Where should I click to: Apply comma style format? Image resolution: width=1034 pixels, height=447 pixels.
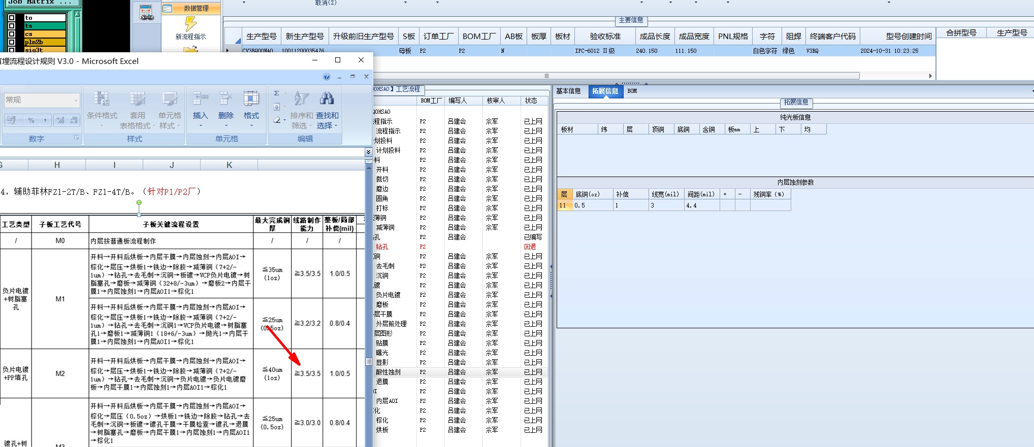click(45, 120)
